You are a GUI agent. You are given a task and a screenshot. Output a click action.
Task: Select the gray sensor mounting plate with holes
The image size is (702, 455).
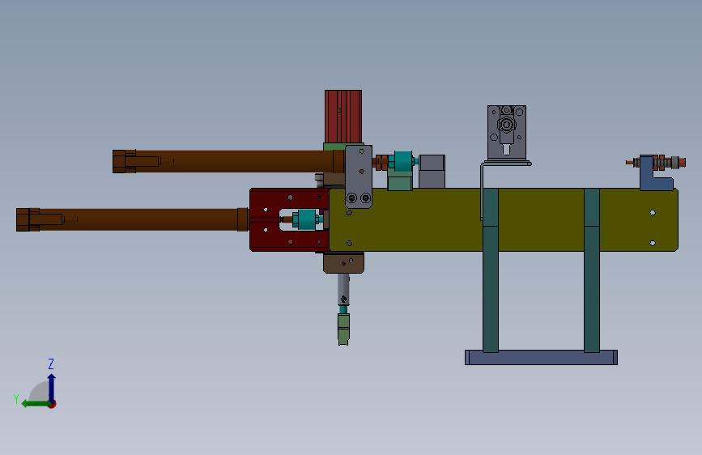[x=506, y=132]
